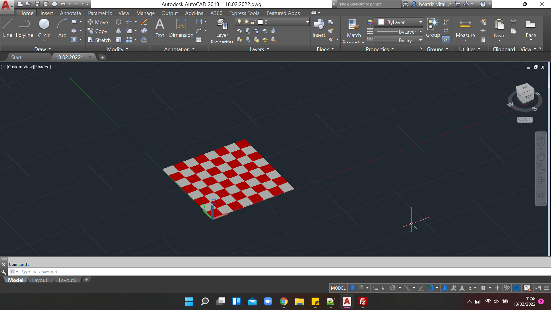
Task: Toggle grid display in status bar
Action: pos(352,288)
